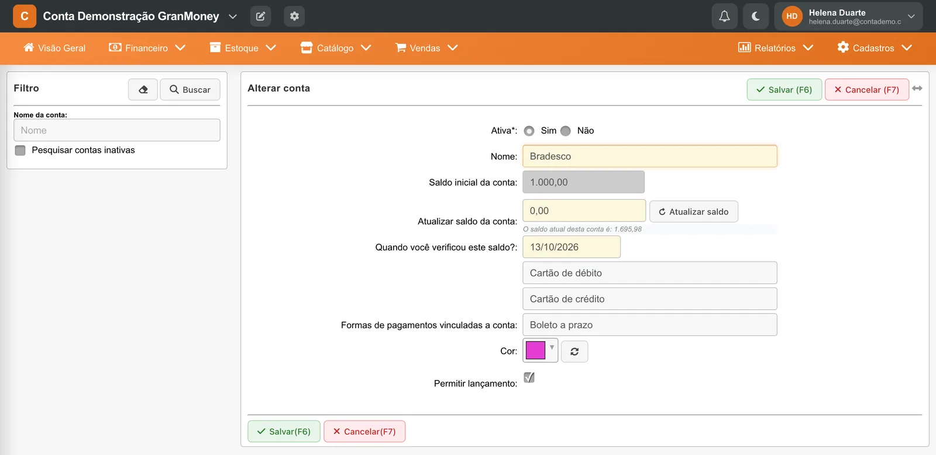Image resolution: width=936 pixels, height=455 pixels.
Task: Open the magenta Cor color picker
Action: (x=540, y=350)
